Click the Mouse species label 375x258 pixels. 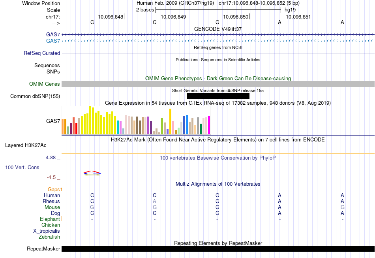click(x=52, y=207)
